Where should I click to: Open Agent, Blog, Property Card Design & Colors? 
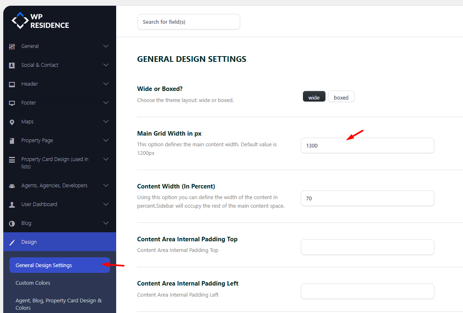coord(59,304)
